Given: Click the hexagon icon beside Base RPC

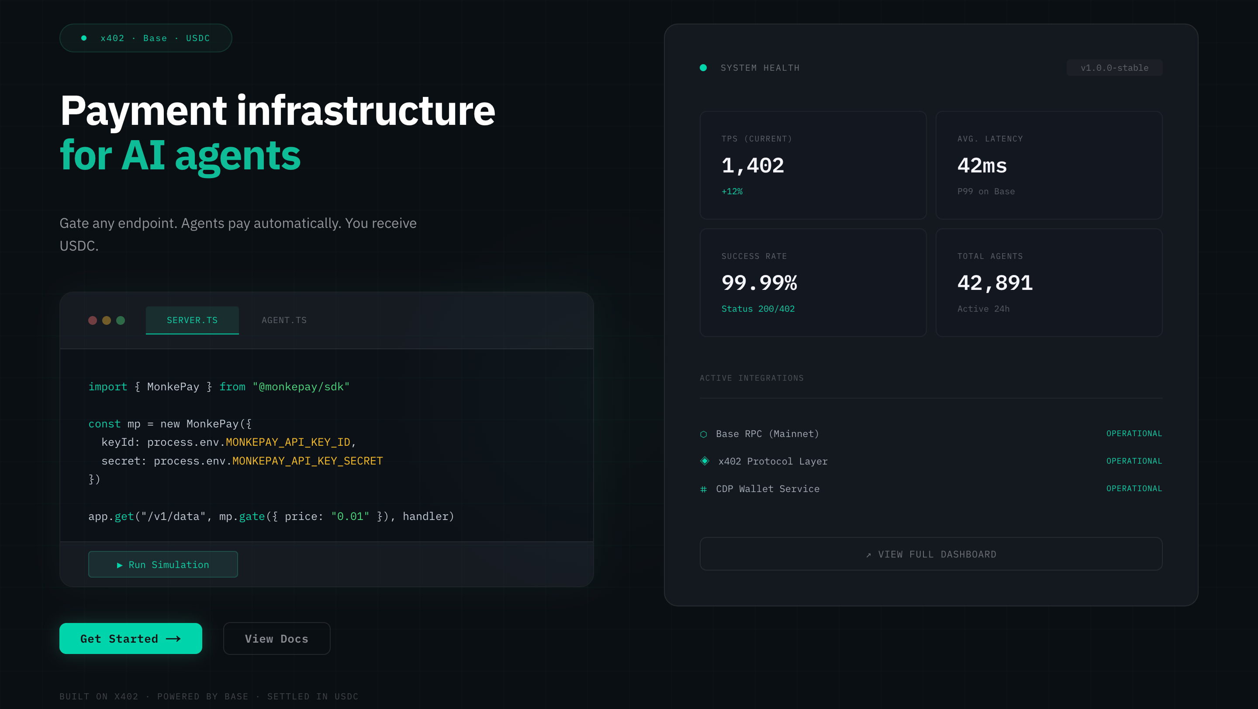Looking at the screenshot, I should click(x=703, y=434).
